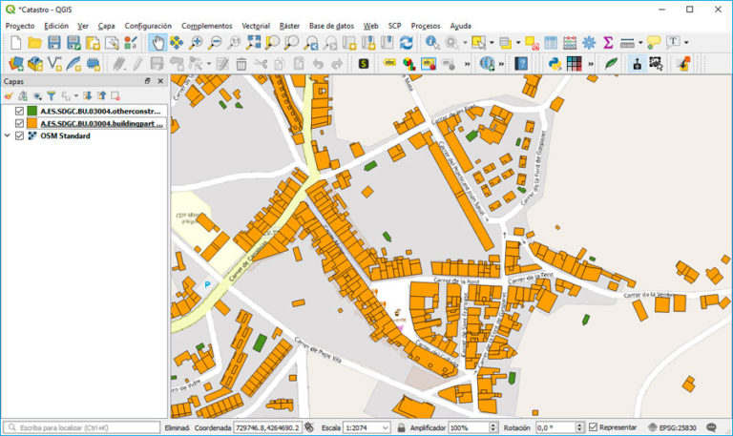Viewport: 733px width, 436px height.
Task: Click the orange buildingpart layer color swatch
Action: coord(32,123)
